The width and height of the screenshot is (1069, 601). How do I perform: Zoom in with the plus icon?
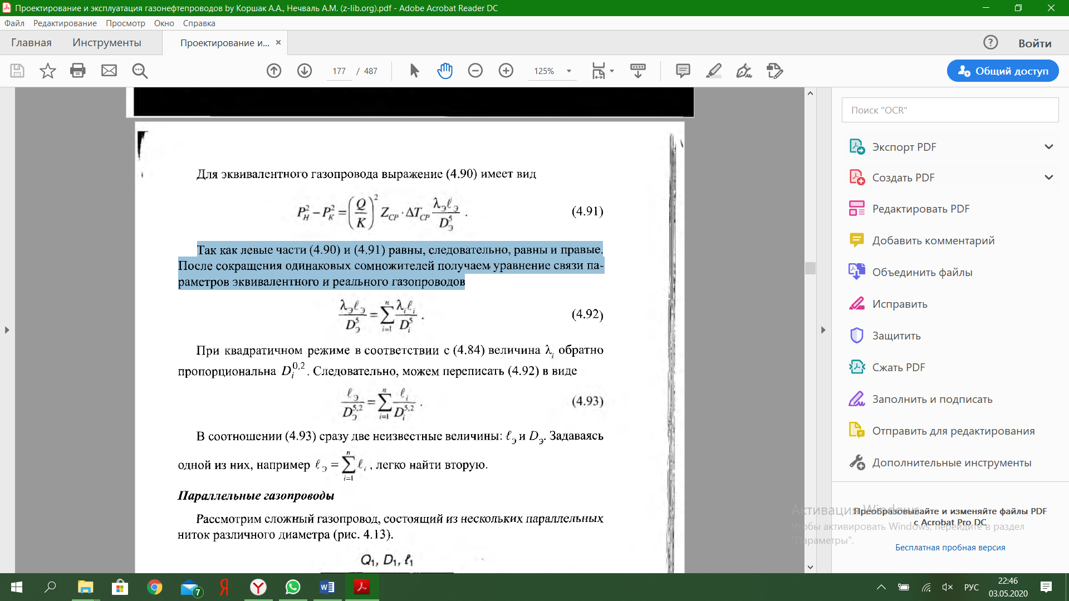click(506, 71)
